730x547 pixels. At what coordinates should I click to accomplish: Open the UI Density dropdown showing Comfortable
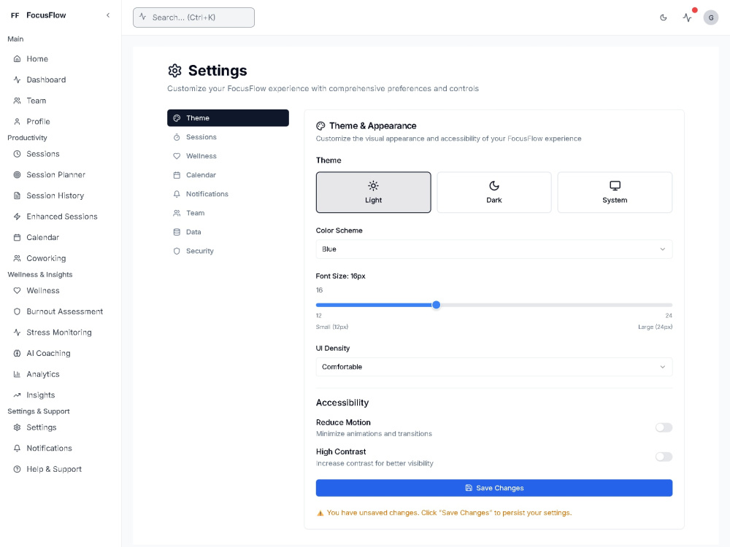coord(494,367)
